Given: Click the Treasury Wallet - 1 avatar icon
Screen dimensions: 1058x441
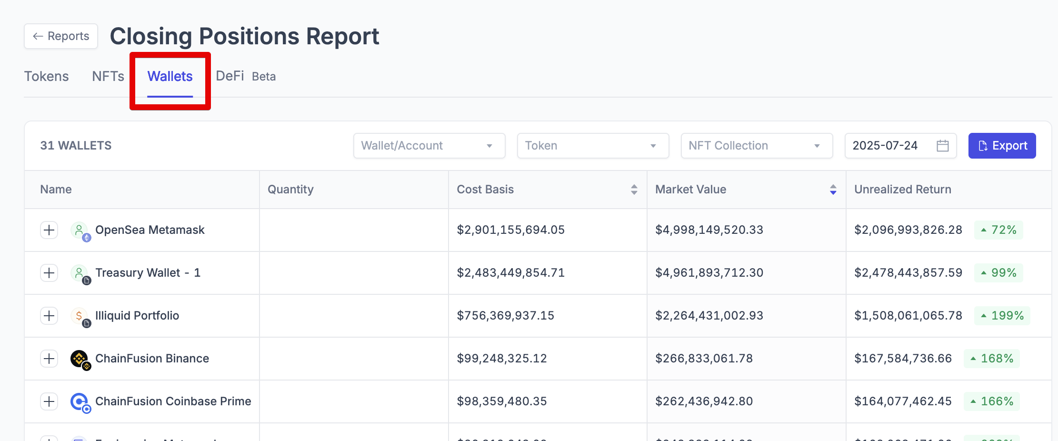Looking at the screenshot, I should [x=80, y=273].
